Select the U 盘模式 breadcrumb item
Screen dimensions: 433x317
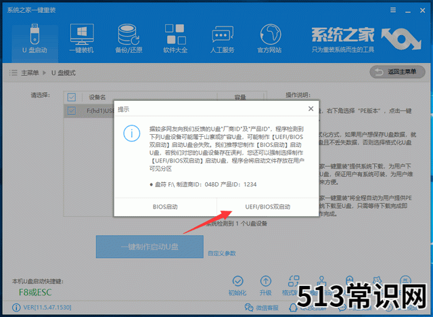(x=63, y=72)
